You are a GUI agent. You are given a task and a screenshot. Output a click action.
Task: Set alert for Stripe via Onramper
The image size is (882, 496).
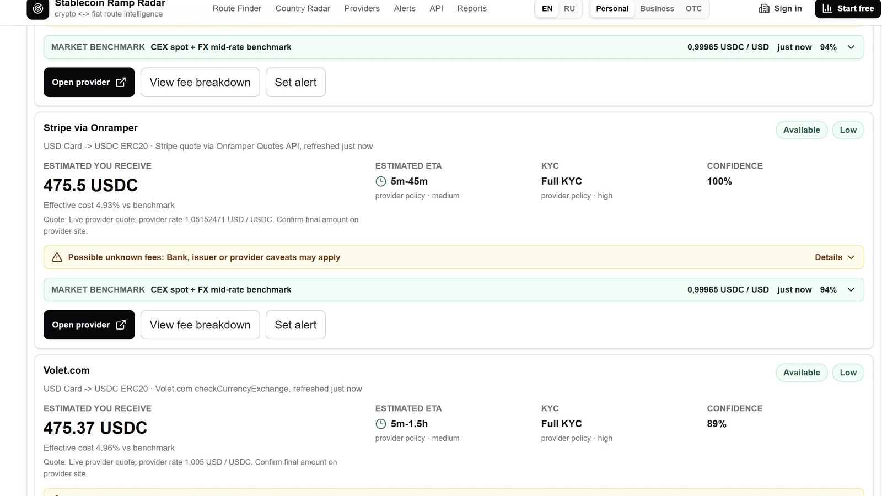295,325
